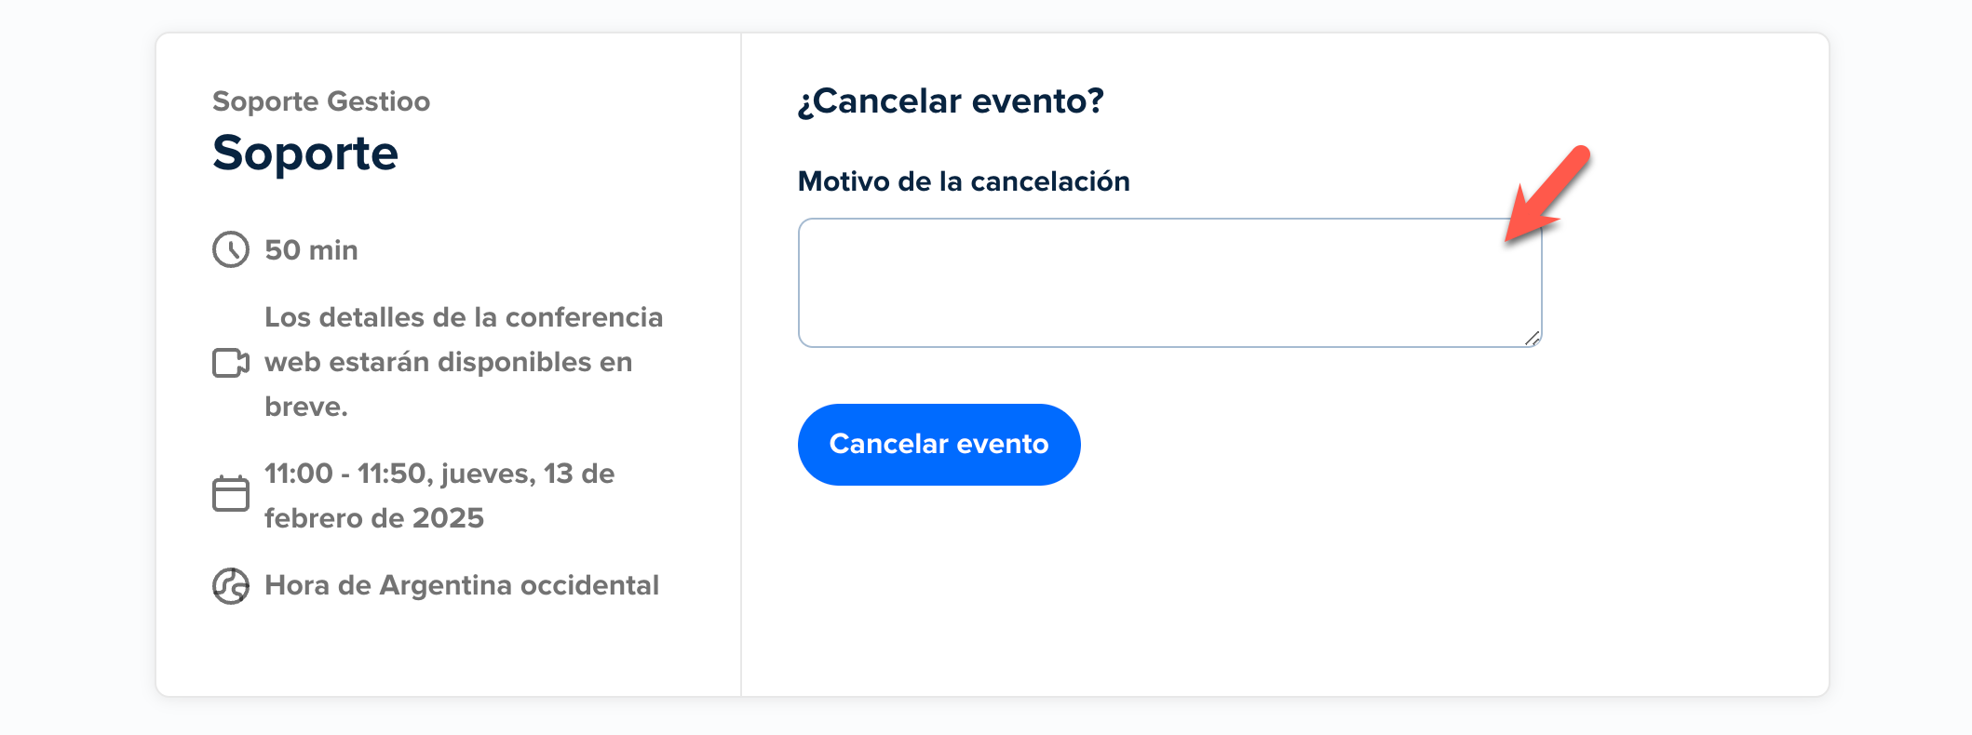Click Hora de Argentina occidental timezone text
The width and height of the screenshot is (1972, 735).
462,585
